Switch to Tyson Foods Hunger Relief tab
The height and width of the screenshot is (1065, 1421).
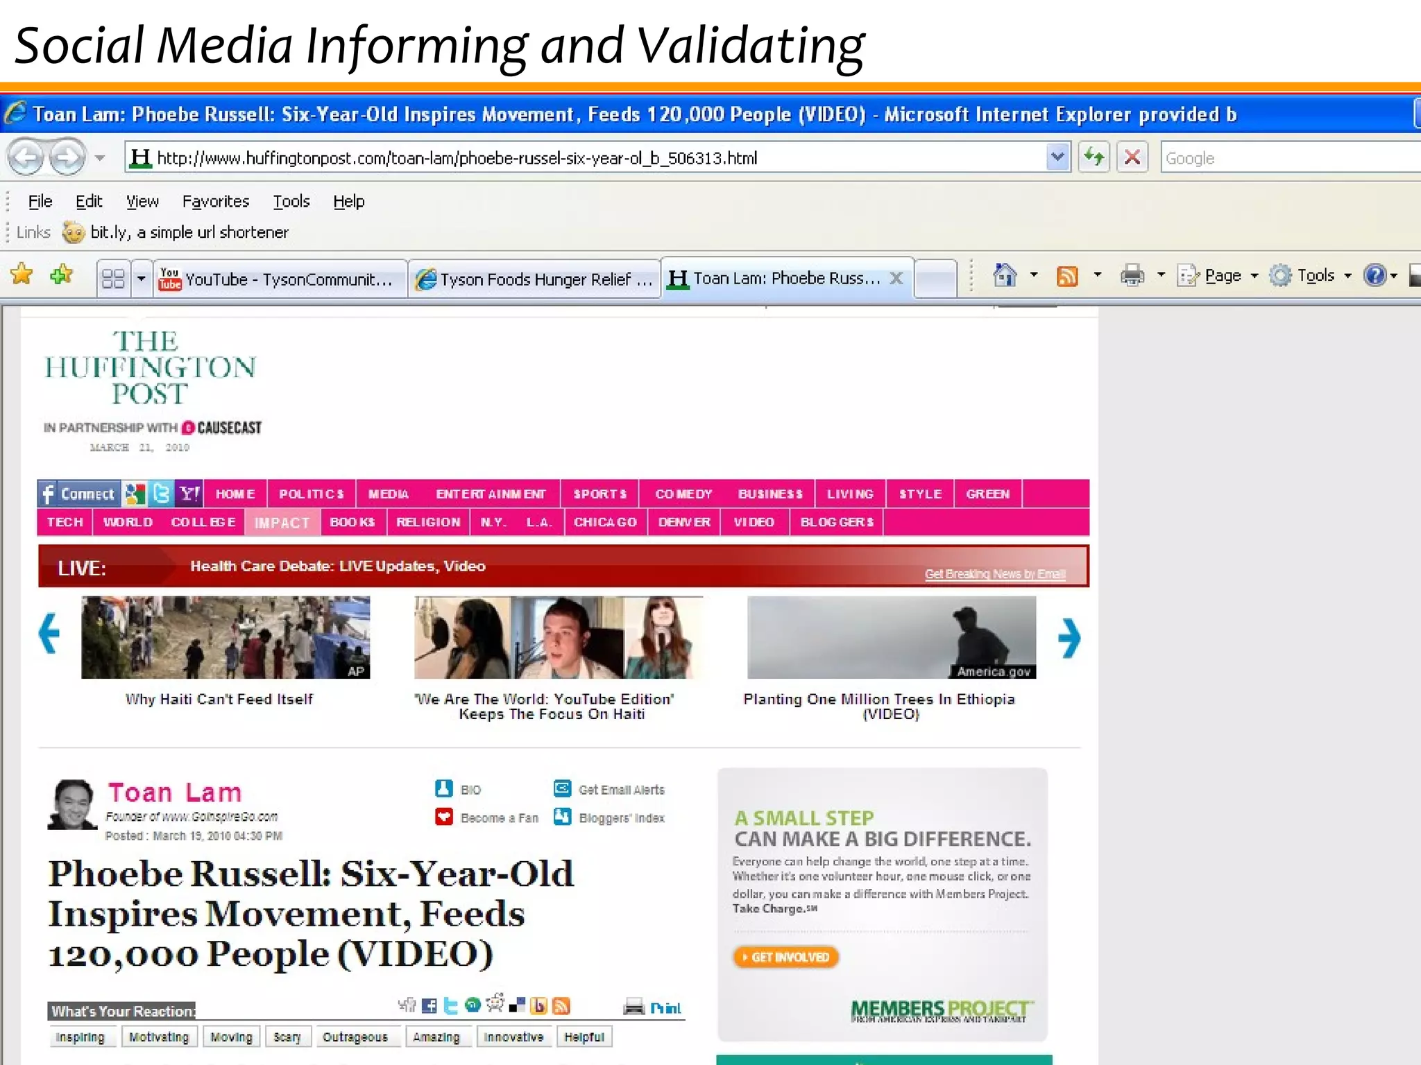pos(534,279)
